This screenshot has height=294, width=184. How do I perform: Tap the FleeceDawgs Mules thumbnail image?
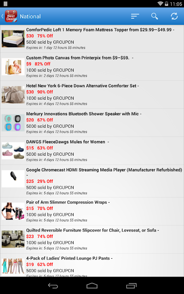click(13, 151)
